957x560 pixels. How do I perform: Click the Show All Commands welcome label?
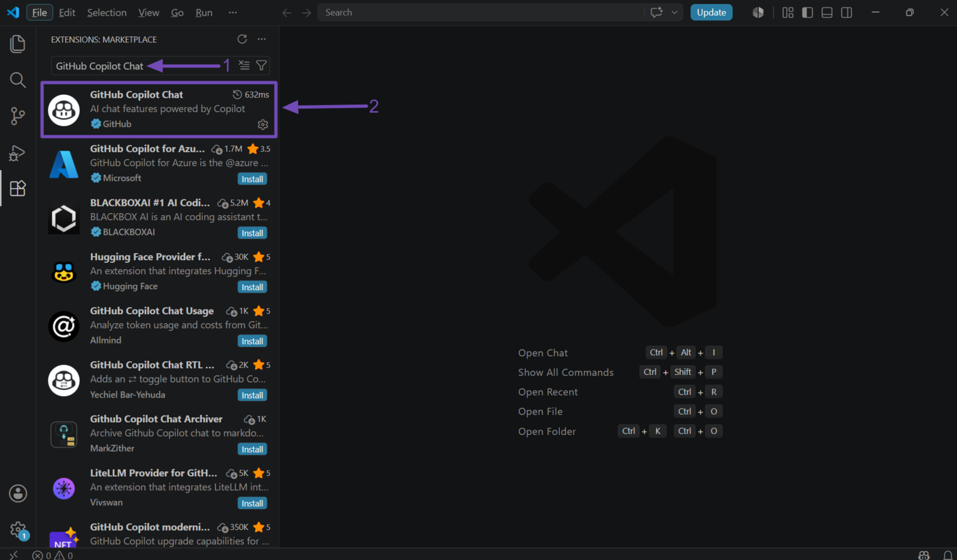[566, 372]
